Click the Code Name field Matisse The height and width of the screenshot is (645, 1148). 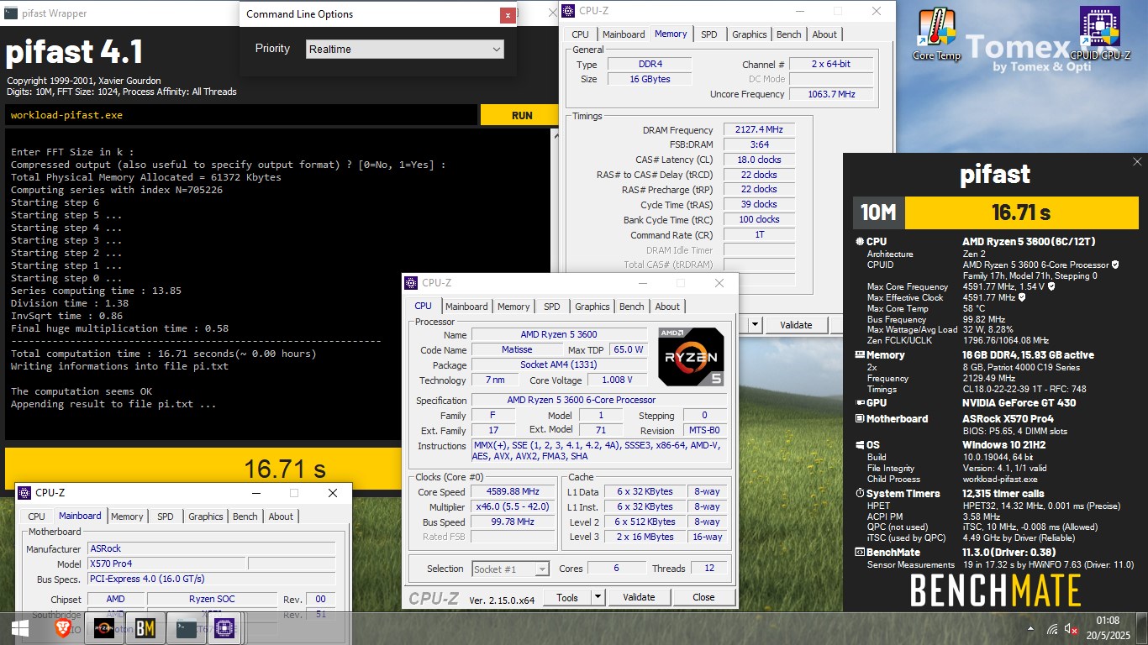click(517, 350)
